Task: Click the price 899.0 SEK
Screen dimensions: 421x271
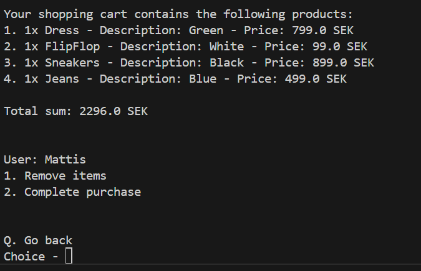Action: (x=343, y=63)
